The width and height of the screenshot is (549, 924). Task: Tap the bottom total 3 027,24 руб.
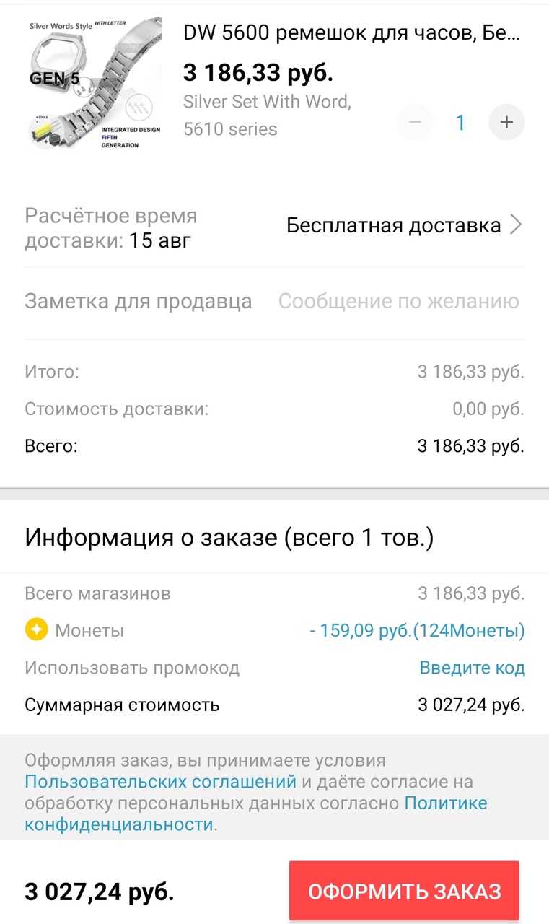pos(100,892)
